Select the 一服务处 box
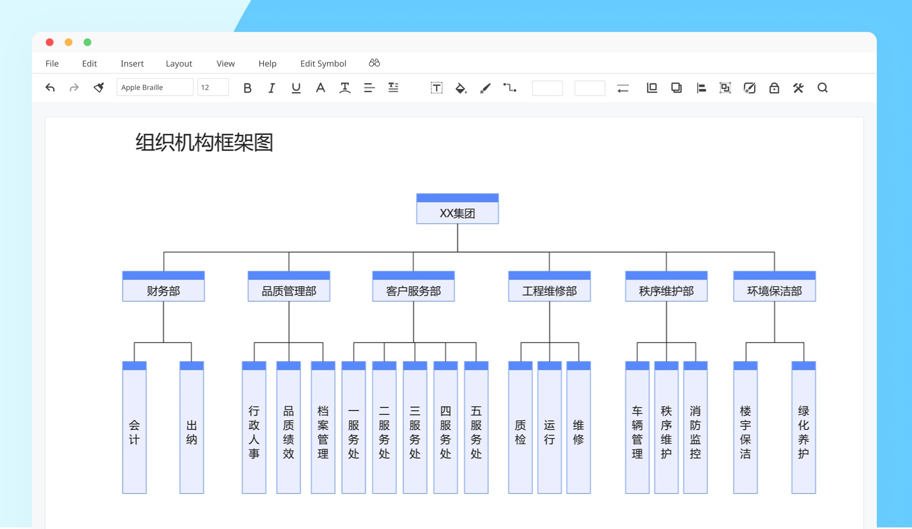The image size is (912, 529). [354, 428]
